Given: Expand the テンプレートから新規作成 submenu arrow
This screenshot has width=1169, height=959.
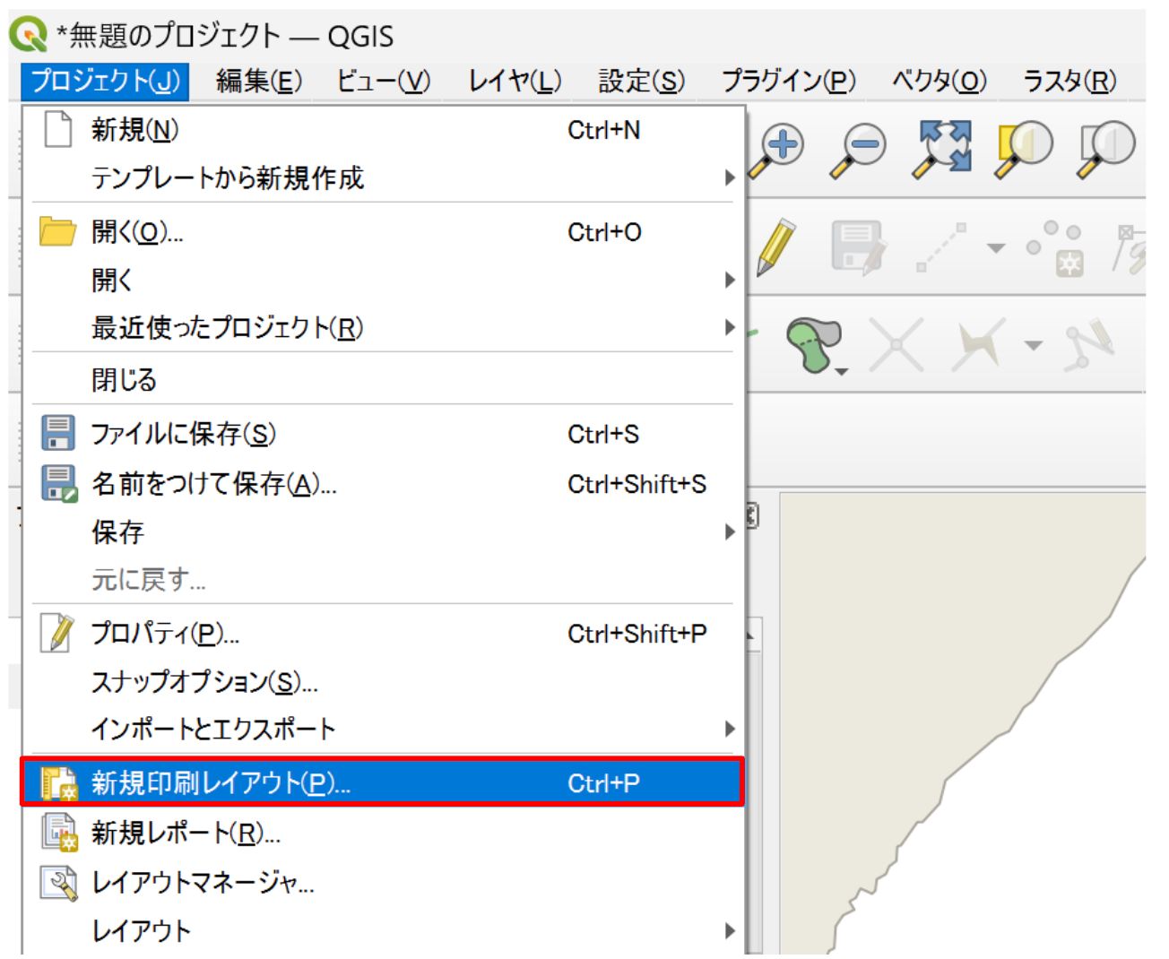Looking at the screenshot, I should (x=730, y=178).
